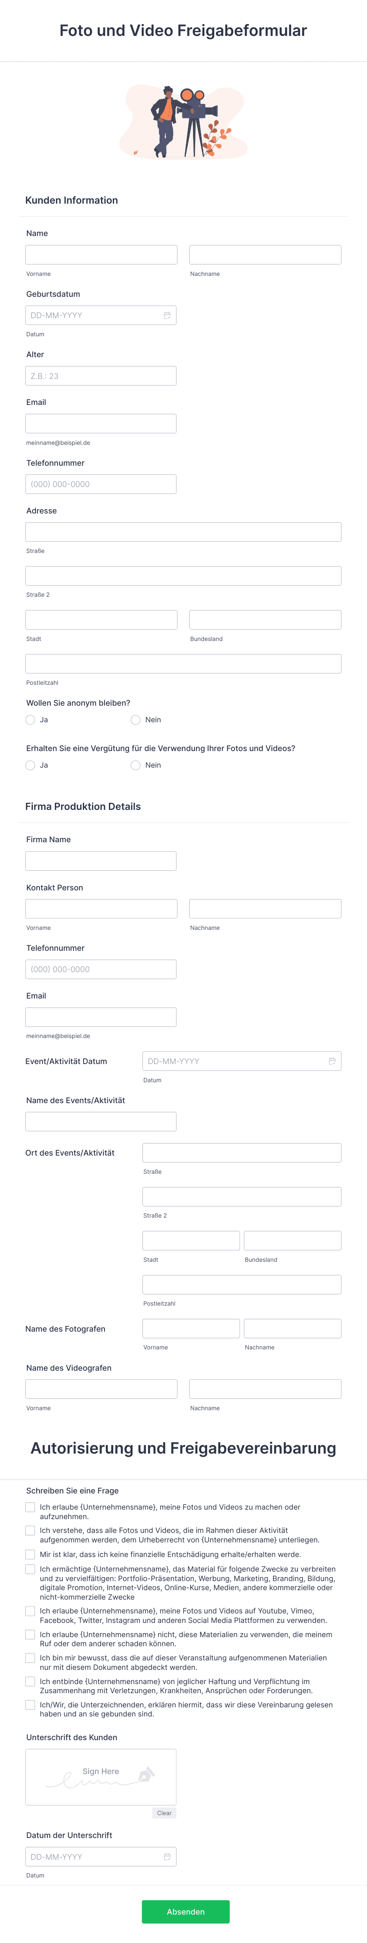Viewport: 367px width, 1943px height.
Task: Click the Name des Events/Aktivität input
Action: click(101, 1121)
